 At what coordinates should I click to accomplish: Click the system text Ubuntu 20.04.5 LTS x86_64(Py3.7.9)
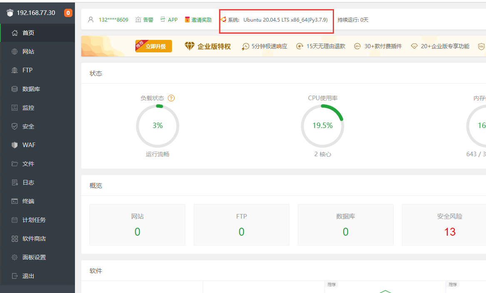coord(285,20)
